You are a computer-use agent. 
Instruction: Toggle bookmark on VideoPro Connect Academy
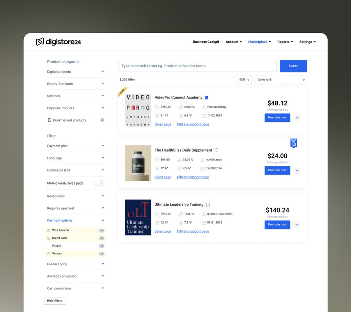pyautogui.click(x=207, y=98)
